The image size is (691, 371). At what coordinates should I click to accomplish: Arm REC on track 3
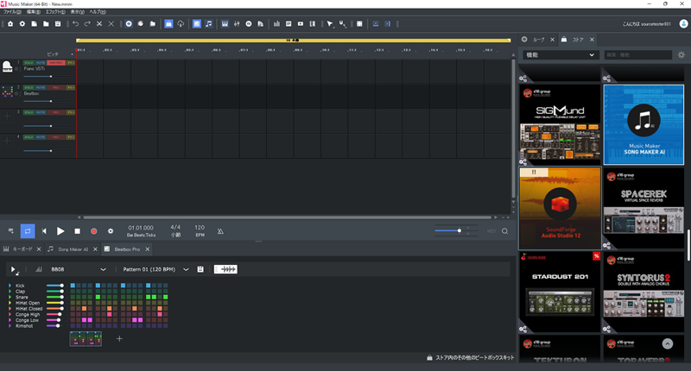pyautogui.click(x=56, y=112)
